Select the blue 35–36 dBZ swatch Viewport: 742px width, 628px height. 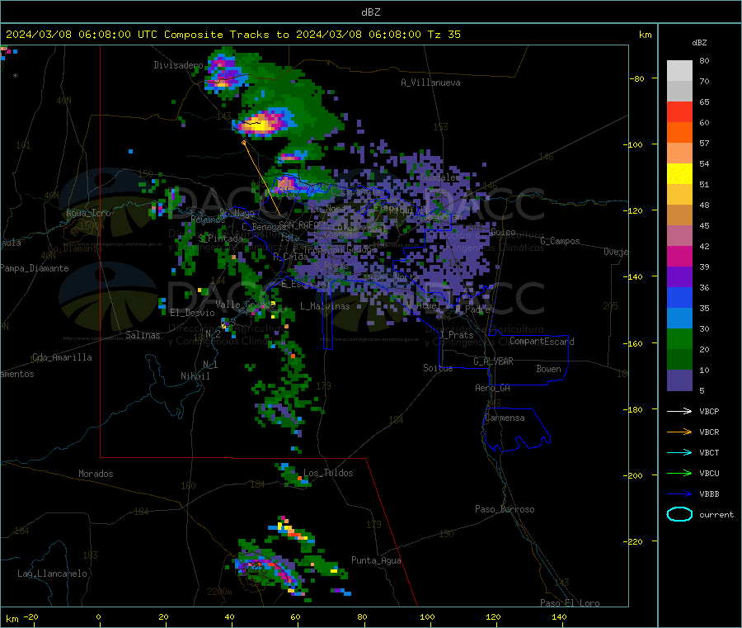coord(679,297)
